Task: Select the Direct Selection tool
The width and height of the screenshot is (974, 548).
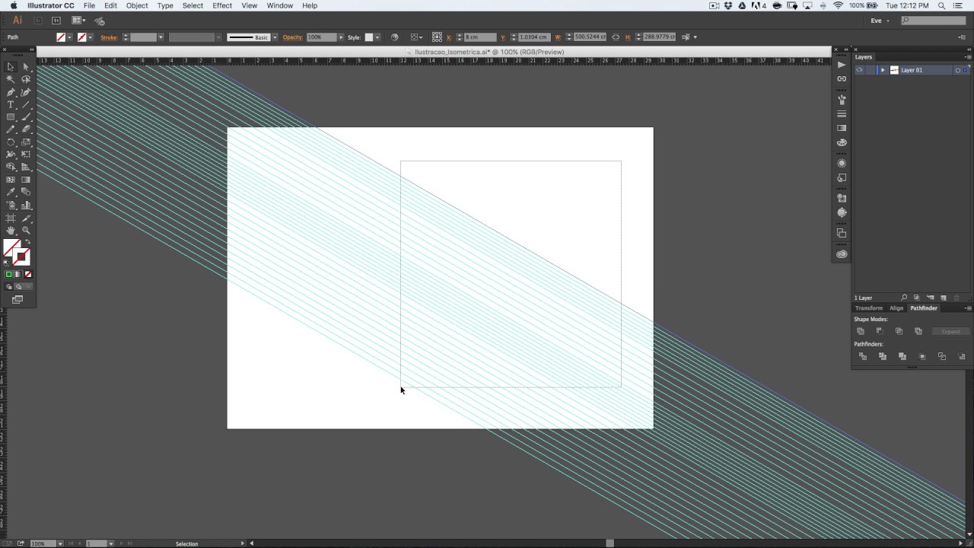Action: pos(26,67)
